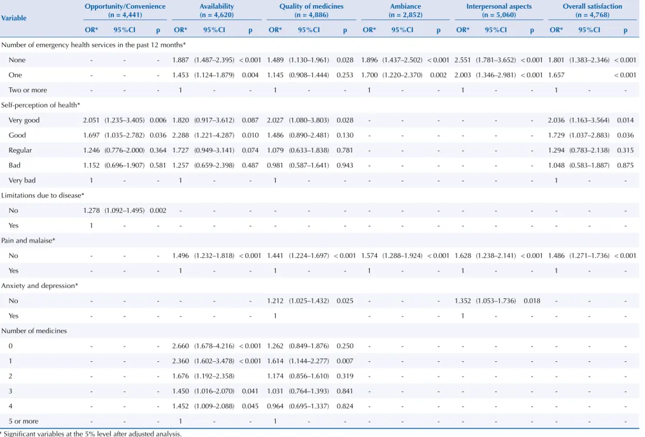This screenshot has width=645, height=437.
Task: Click the p value 0.824
Action: [345, 406]
